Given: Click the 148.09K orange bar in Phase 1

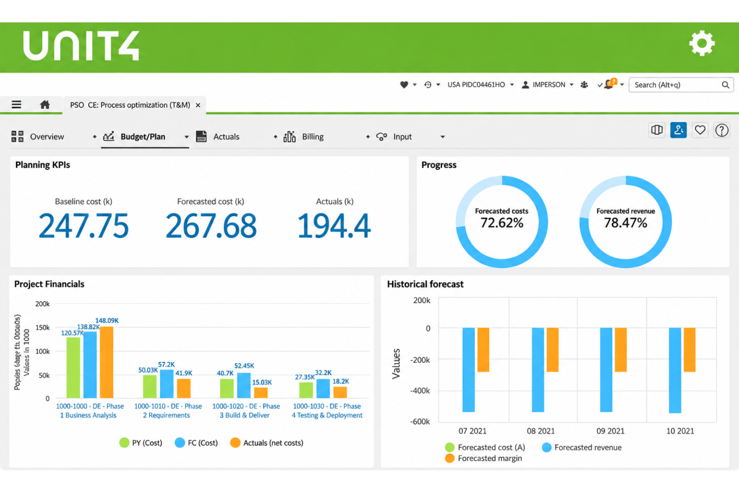Looking at the screenshot, I should point(107,362).
